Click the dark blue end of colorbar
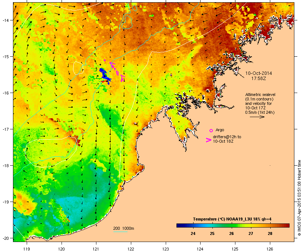This screenshot has height=252, width=304. coord(179,225)
